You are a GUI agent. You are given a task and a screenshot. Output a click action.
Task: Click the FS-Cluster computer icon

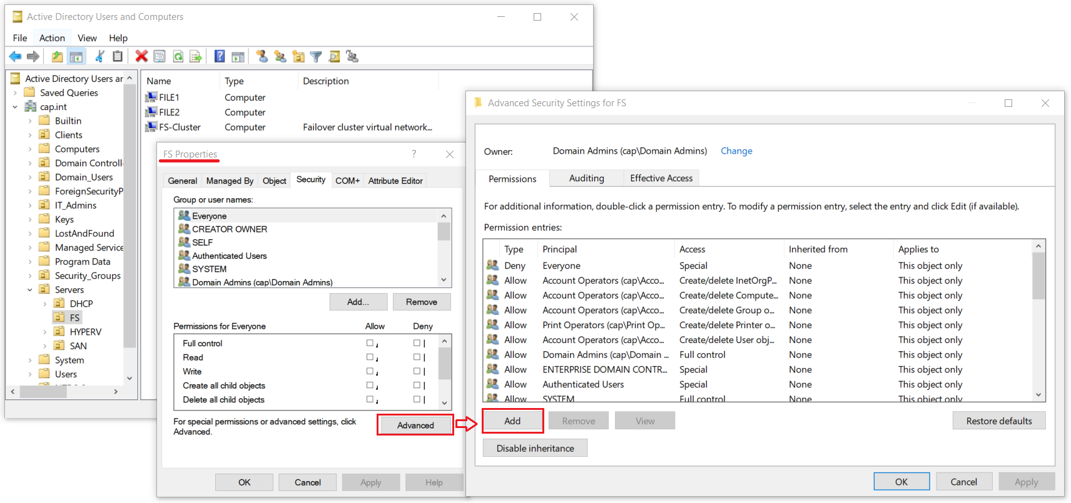click(151, 127)
